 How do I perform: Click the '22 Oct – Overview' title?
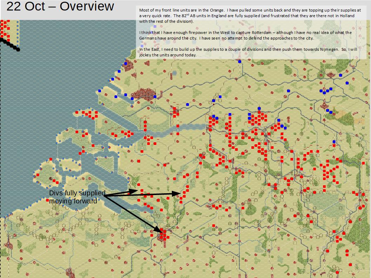pos(60,6)
